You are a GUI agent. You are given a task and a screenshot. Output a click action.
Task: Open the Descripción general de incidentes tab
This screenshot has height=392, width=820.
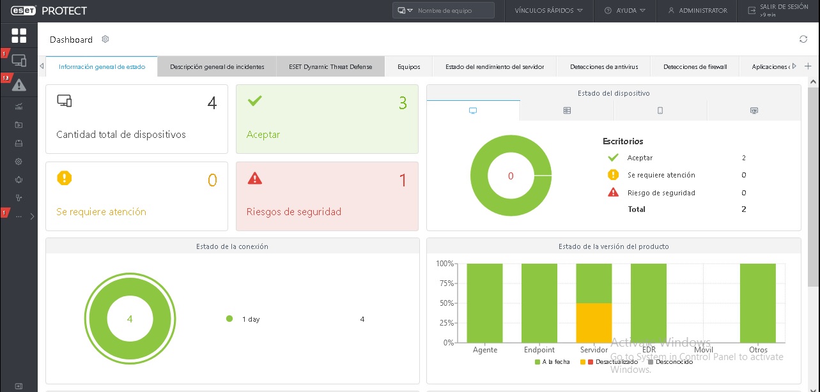[x=217, y=66]
